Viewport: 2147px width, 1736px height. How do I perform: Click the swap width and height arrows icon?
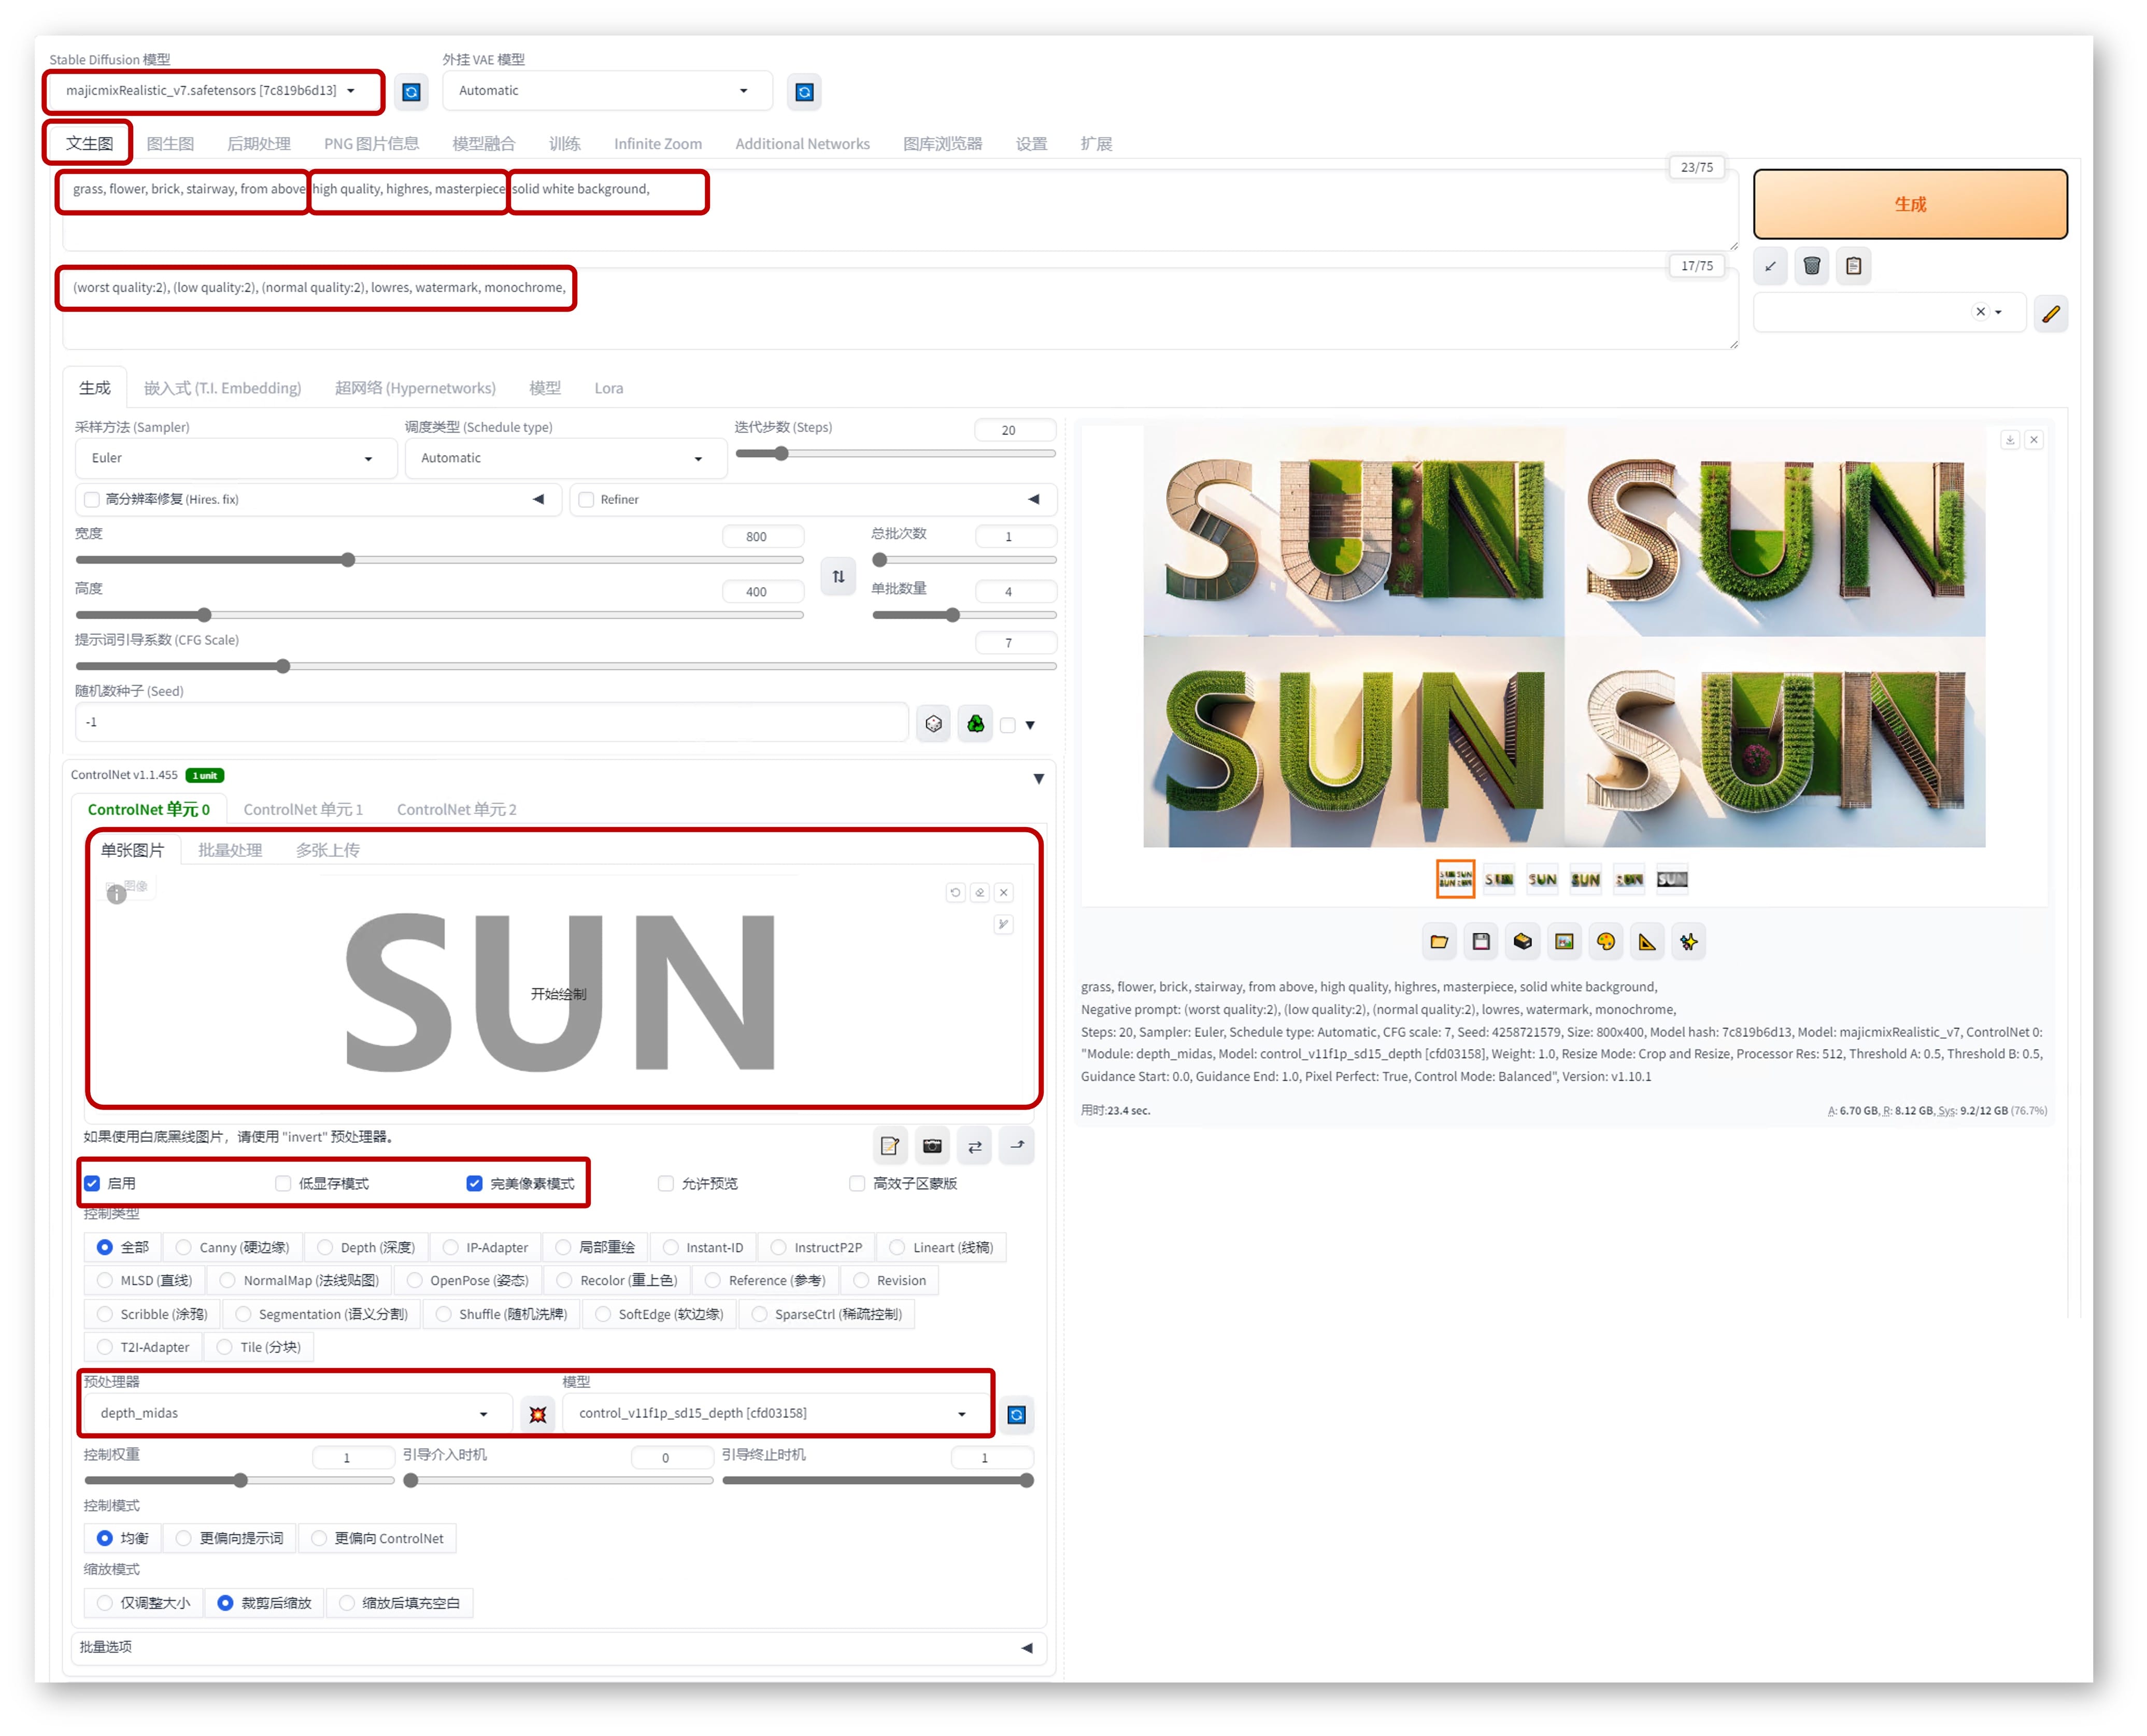point(838,577)
